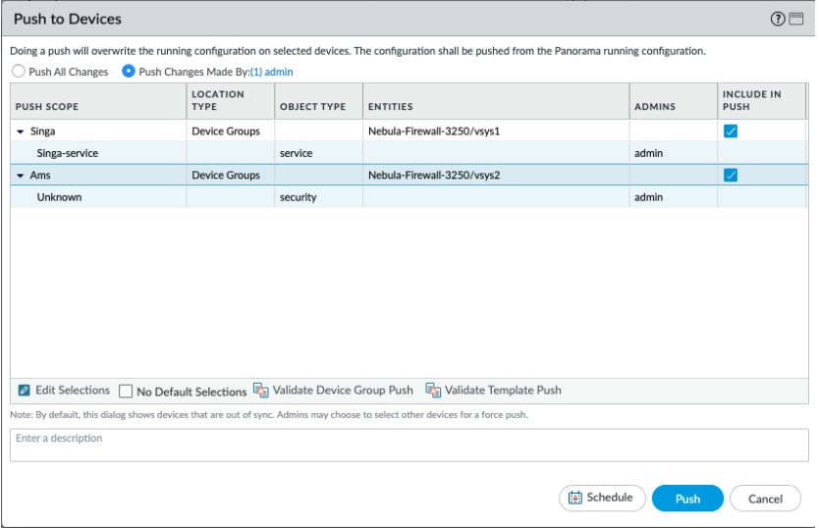Click the maximize dialog window icon
819x528 pixels.
point(794,20)
